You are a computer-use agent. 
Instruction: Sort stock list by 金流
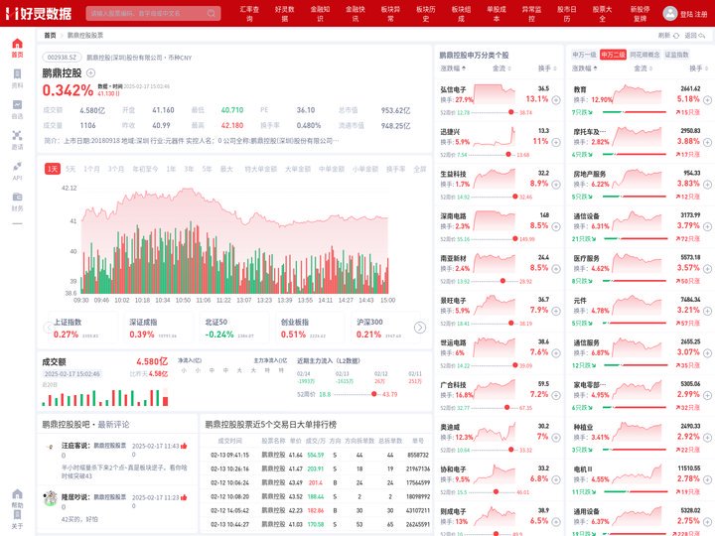click(x=501, y=68)
